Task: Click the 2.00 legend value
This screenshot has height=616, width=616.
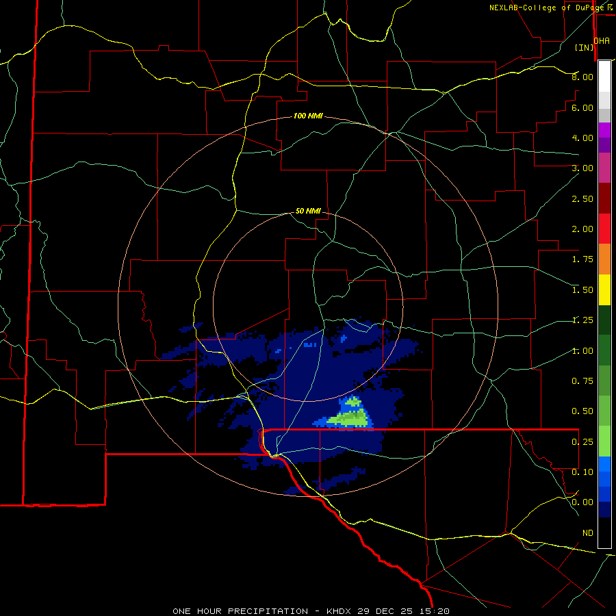Action: click(x=582, y=229)
